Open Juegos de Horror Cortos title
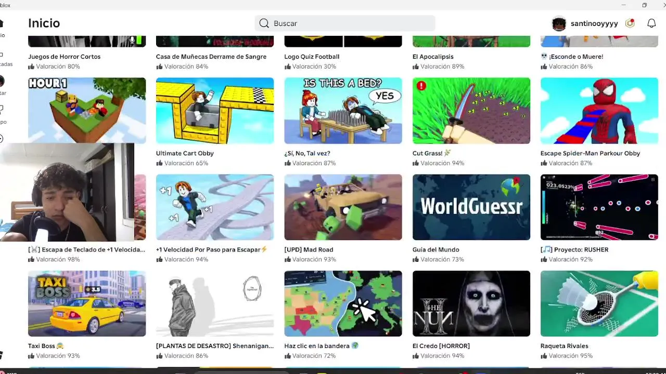 pyautogui.click(x=64, y=57)
